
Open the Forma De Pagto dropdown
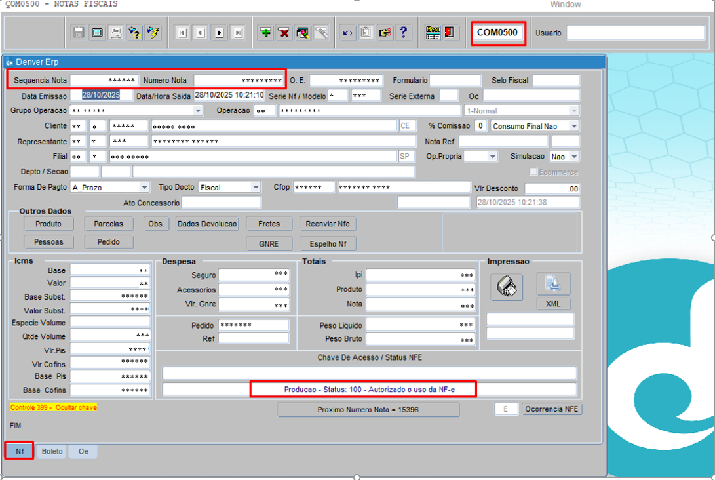(144, 188)
